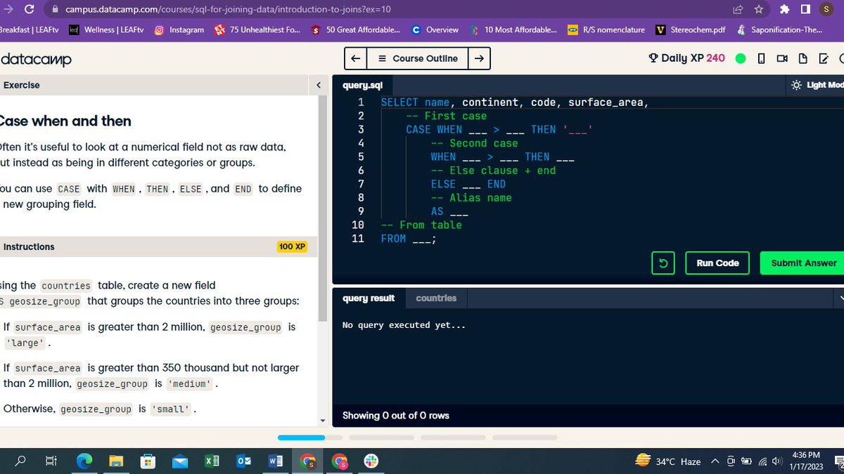The width and height of the screenshot is (844, 474).
Task: Collapse the Exercise panel with chevron
Action: (319, 85)
